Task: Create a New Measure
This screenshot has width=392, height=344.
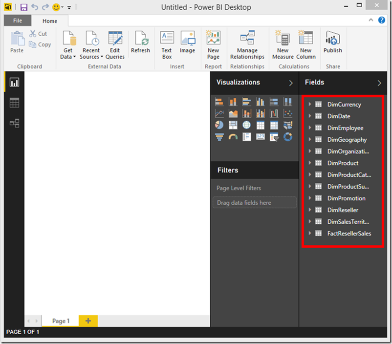Action: coord(283,45)
